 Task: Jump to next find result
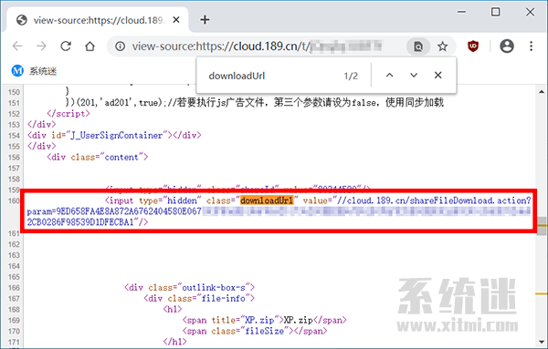pyautogui.click(x=414, y=75)
